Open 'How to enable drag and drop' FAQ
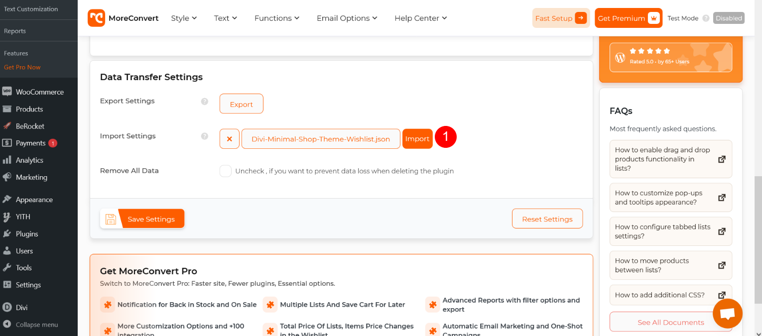762x336 pixels. point(671,159)
